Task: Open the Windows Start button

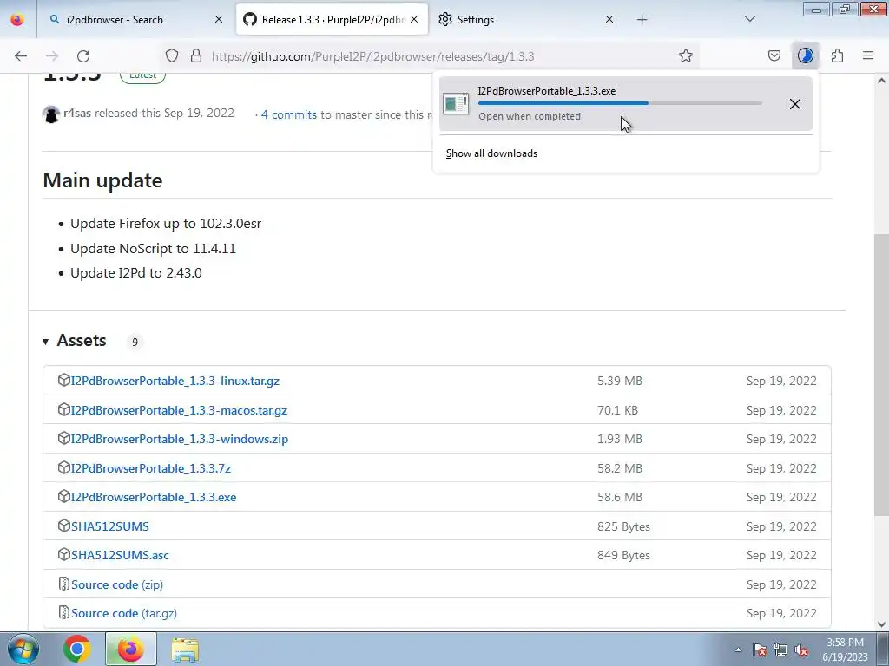Action: (x=23, y=649)
